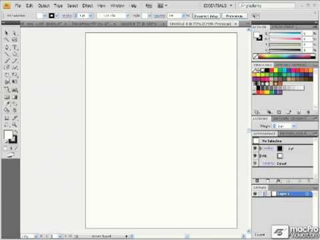Select the Symbol Sprayer tool
Image resolution: width=320 pixels, height=240 pixels.
(7, 90)
